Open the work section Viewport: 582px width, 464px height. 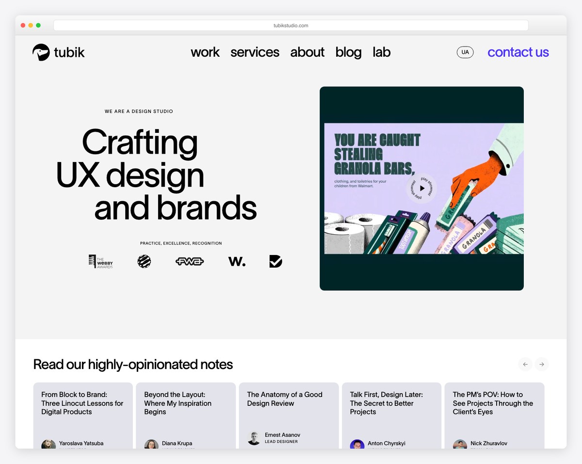(205, 52)
